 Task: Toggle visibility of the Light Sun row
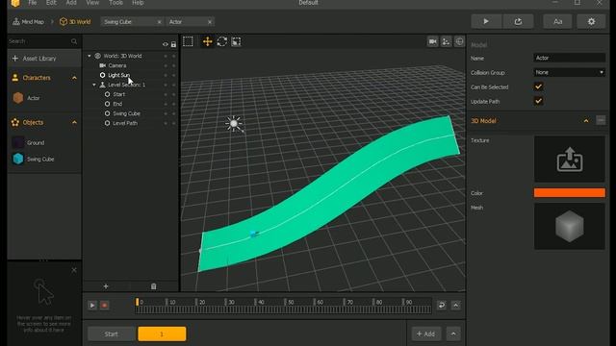pos(165,75)
